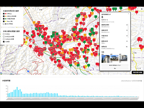Select yellow New marker beside distance panel

click(26, 43)
